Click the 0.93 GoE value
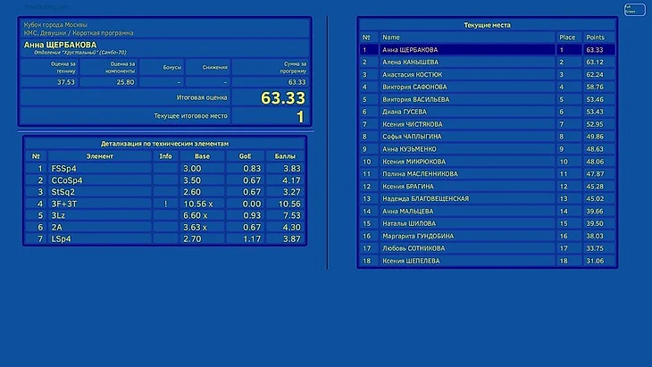The image size is (652, 367). pos(252,215)
